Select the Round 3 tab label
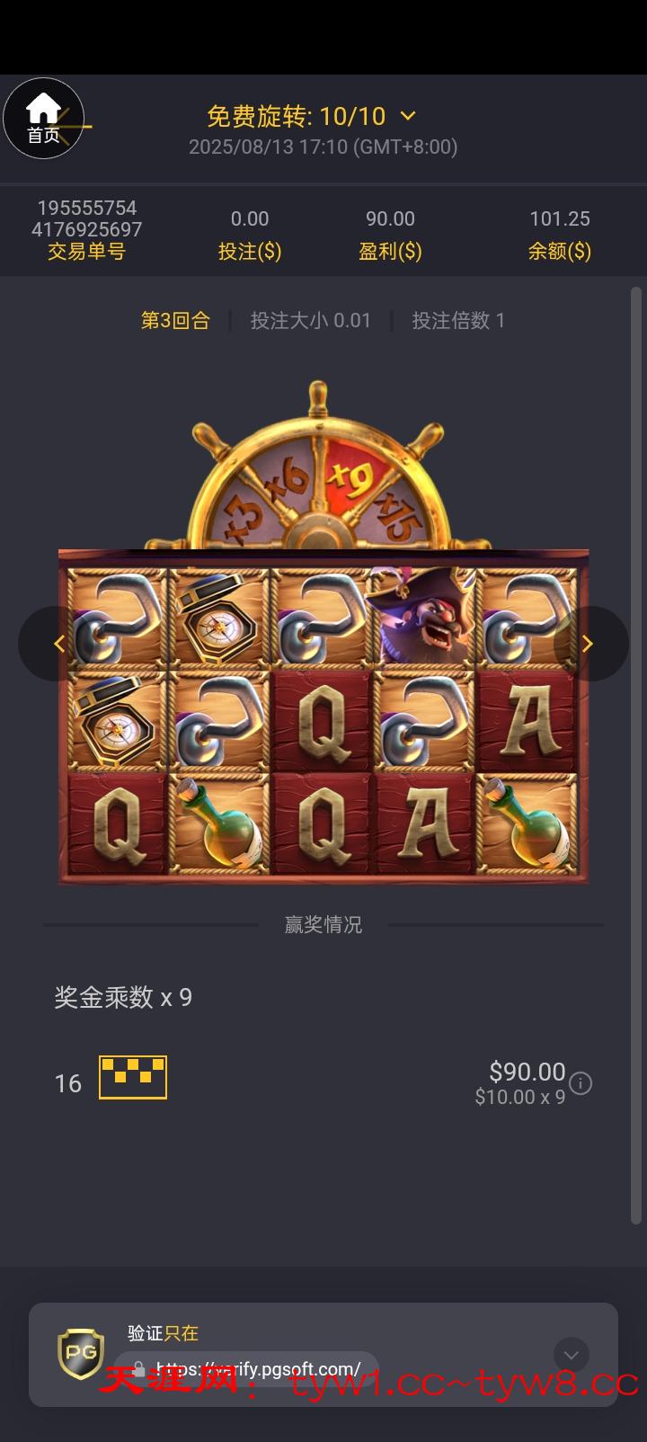 tap(175, 320)
